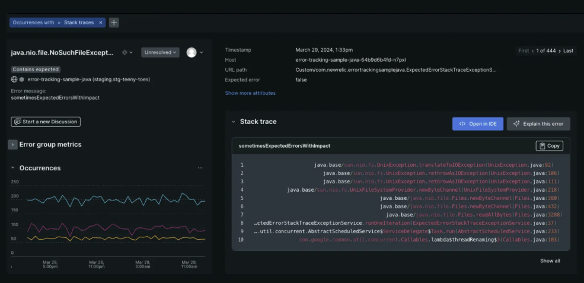Open error-tracking-sample-java entity link
584x283 pixels.
pos(89,80)
